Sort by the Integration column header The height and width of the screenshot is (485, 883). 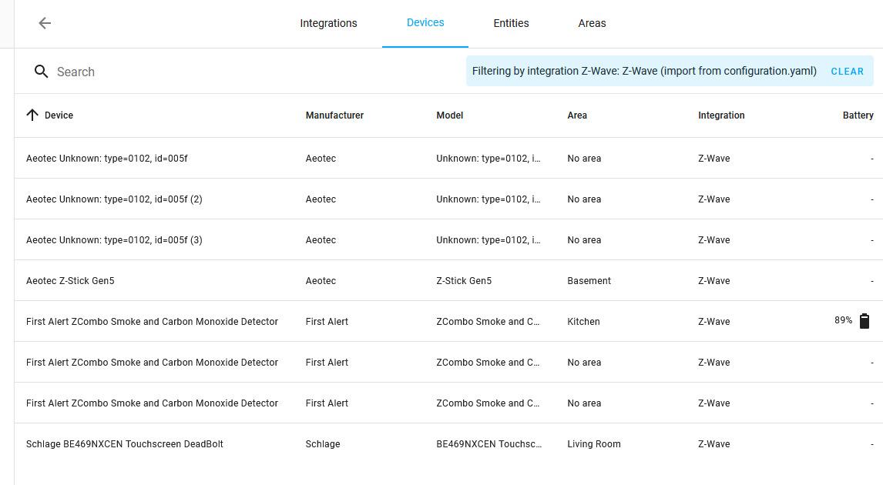pos(721,115)
